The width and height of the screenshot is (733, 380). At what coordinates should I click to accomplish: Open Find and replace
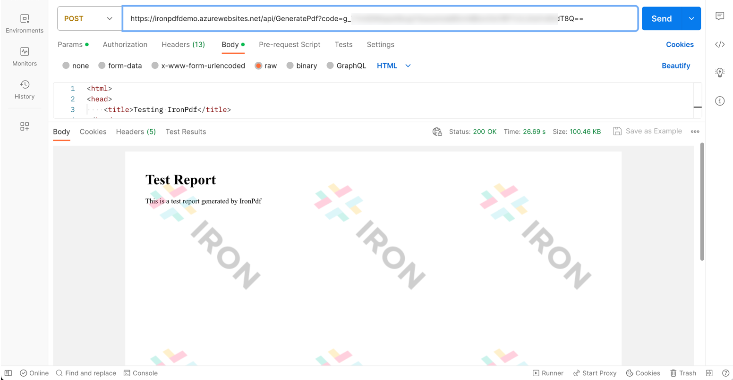[x=86, y=373]
